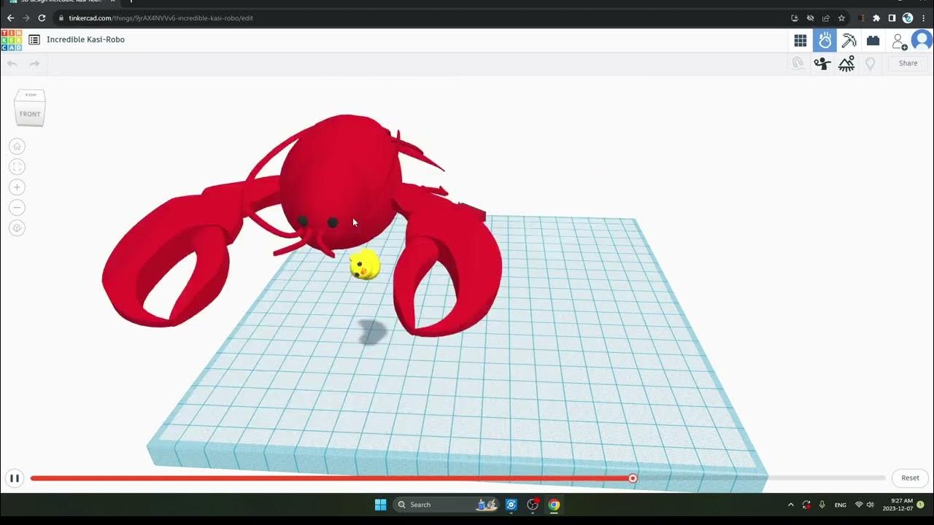The image size is (934, 525).
Task: Open the Wi-Fi network tray icon
Action: click(x=859, y=505)
